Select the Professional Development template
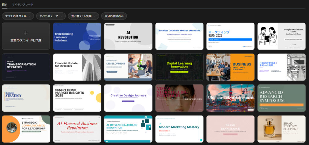Viewport: 309px width, 145px height. tap(128, 67)
